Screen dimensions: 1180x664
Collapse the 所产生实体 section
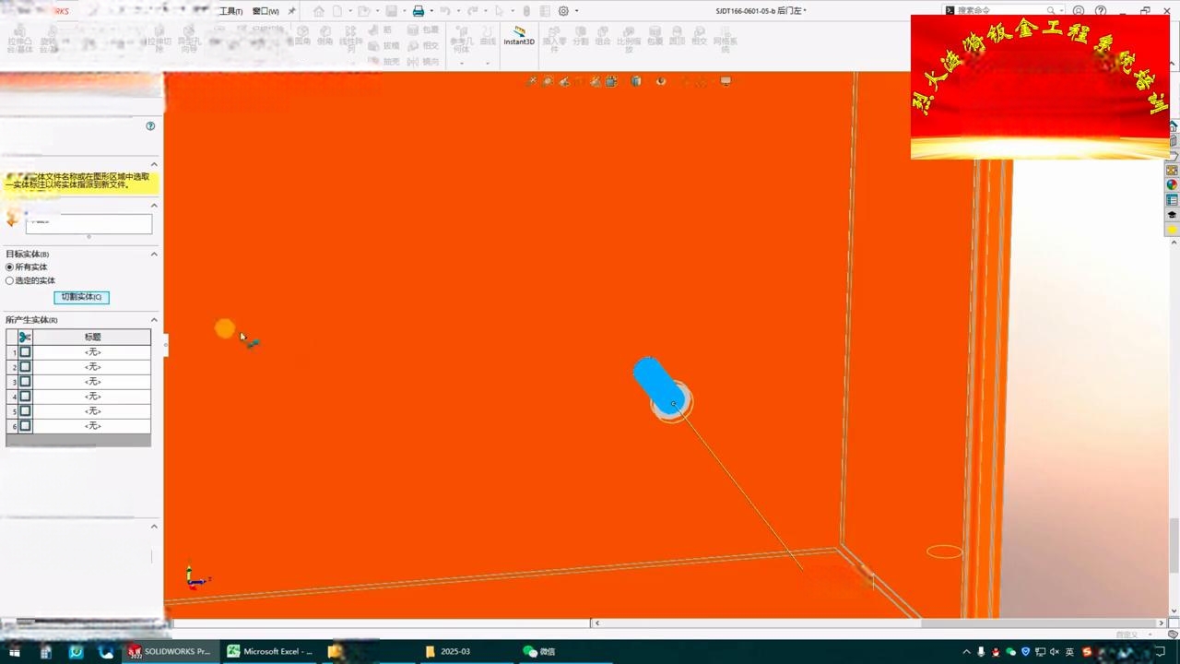[154, 320]
